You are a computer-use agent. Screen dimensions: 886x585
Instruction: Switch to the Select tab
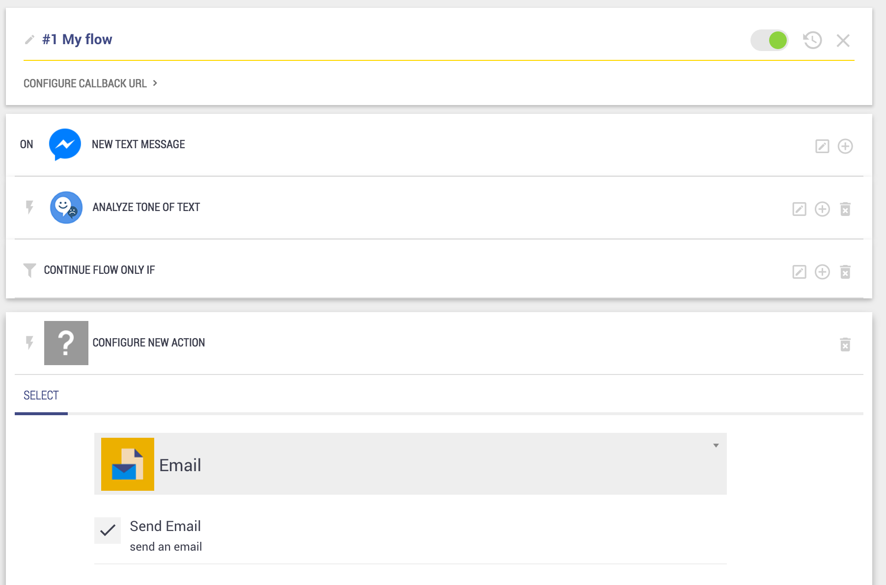[41, 396]
